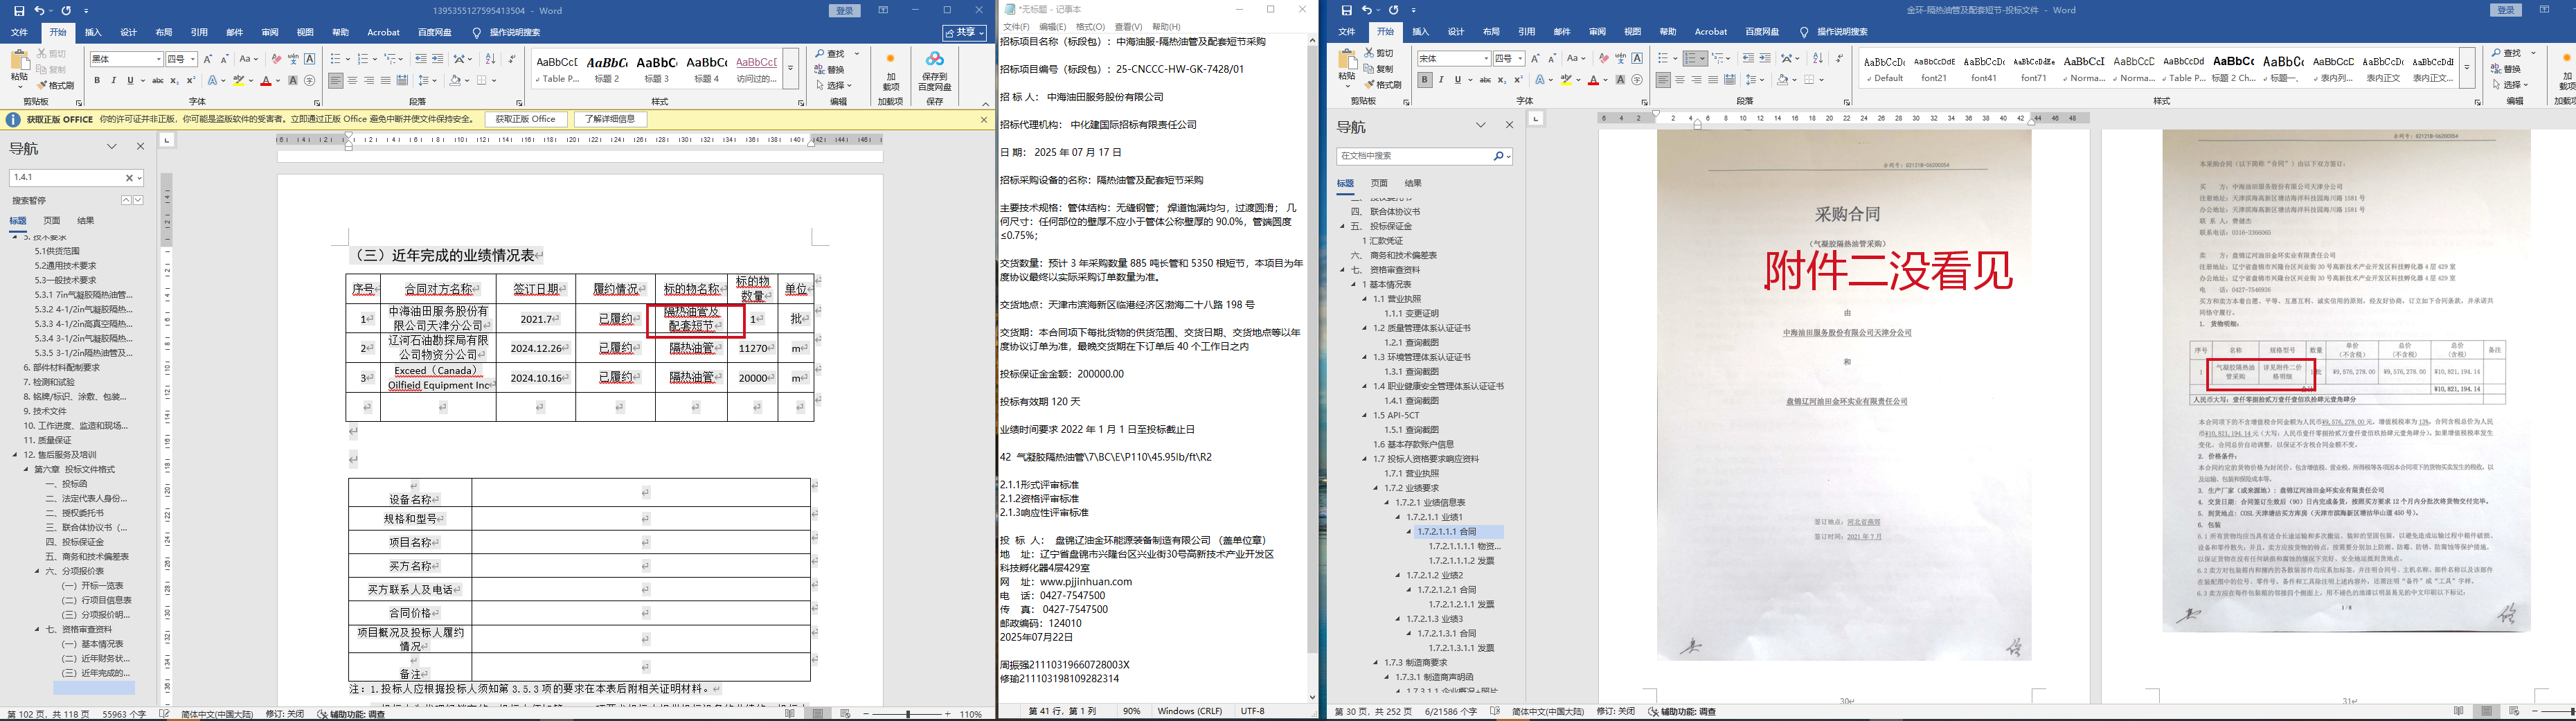This screenshot has height=721, width=2576.
Task: Open font size dropdown beside 宋体
Action: [x=1520, y=59]
